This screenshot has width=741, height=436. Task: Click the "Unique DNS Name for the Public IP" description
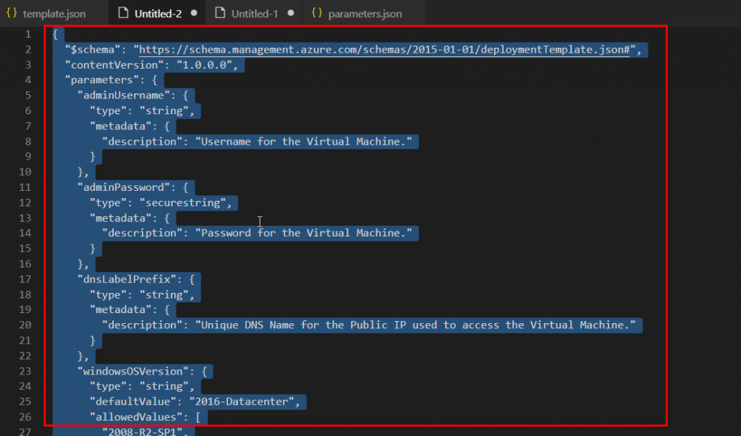415,325
